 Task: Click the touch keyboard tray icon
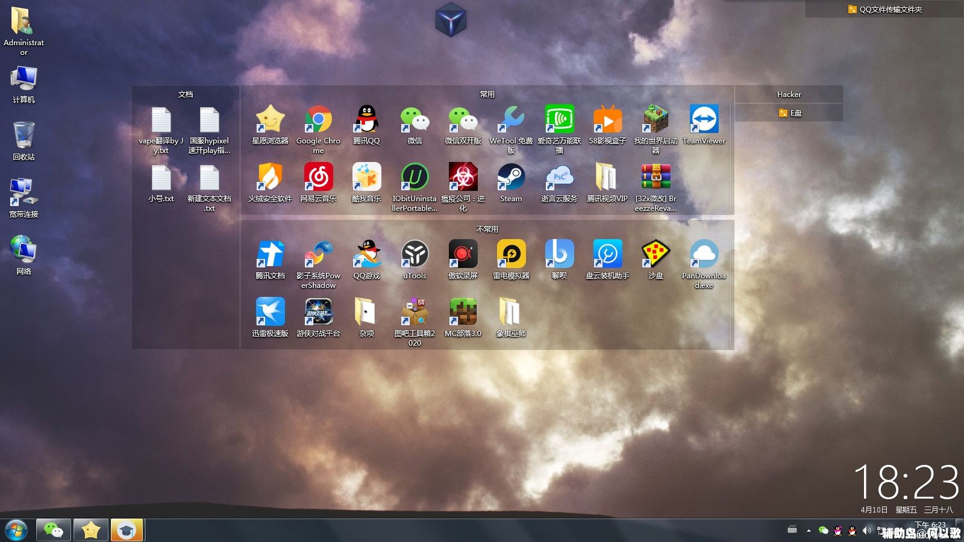[x=792, y=530]
